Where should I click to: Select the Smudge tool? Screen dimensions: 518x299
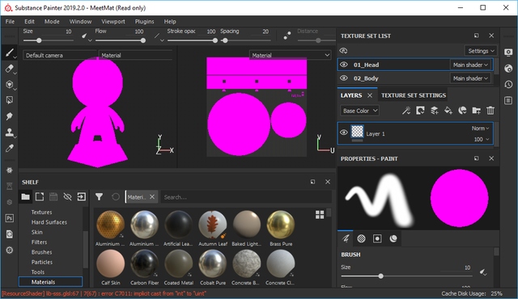pyautogui.click(x=9, y=116)
